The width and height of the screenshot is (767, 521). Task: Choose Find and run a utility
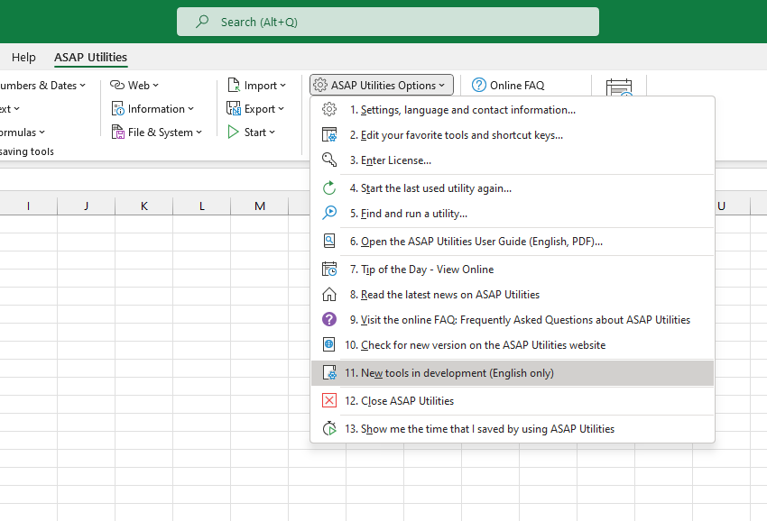click(x=513, y=214)
